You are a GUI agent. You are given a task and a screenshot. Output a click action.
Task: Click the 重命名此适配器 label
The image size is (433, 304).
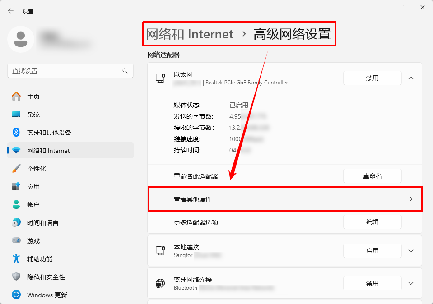(196, 176)
